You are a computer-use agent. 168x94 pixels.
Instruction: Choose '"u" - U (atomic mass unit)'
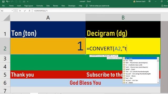(140, 65)
